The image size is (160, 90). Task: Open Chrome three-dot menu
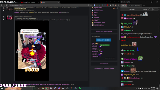(118, 5)
